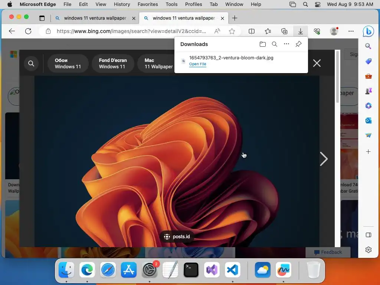Click the search icon in image viewer
Screen dimensions: 380x285
[31, 63]
